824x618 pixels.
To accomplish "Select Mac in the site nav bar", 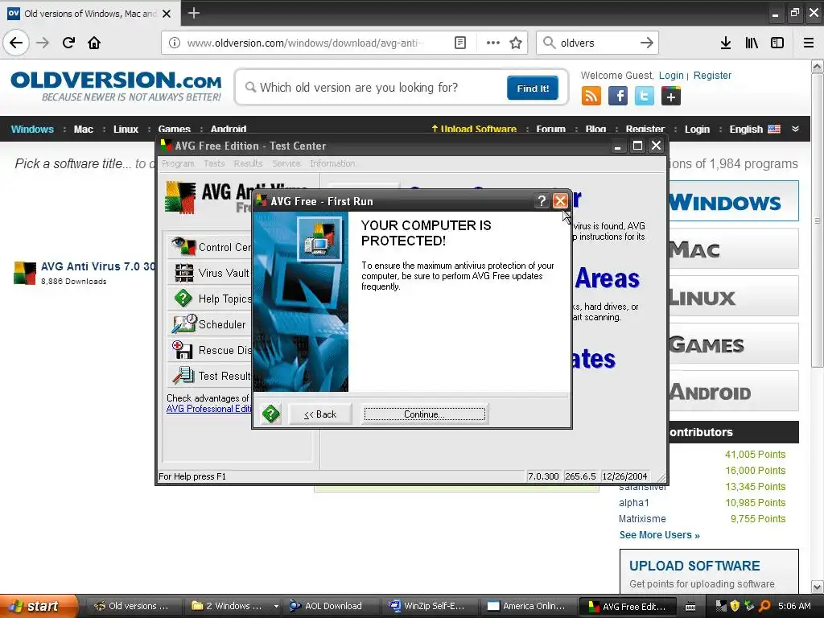I will coord(83,130).
